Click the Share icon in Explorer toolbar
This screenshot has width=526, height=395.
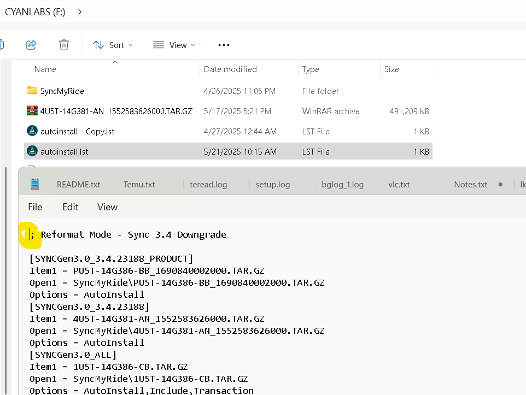(31, 45)
